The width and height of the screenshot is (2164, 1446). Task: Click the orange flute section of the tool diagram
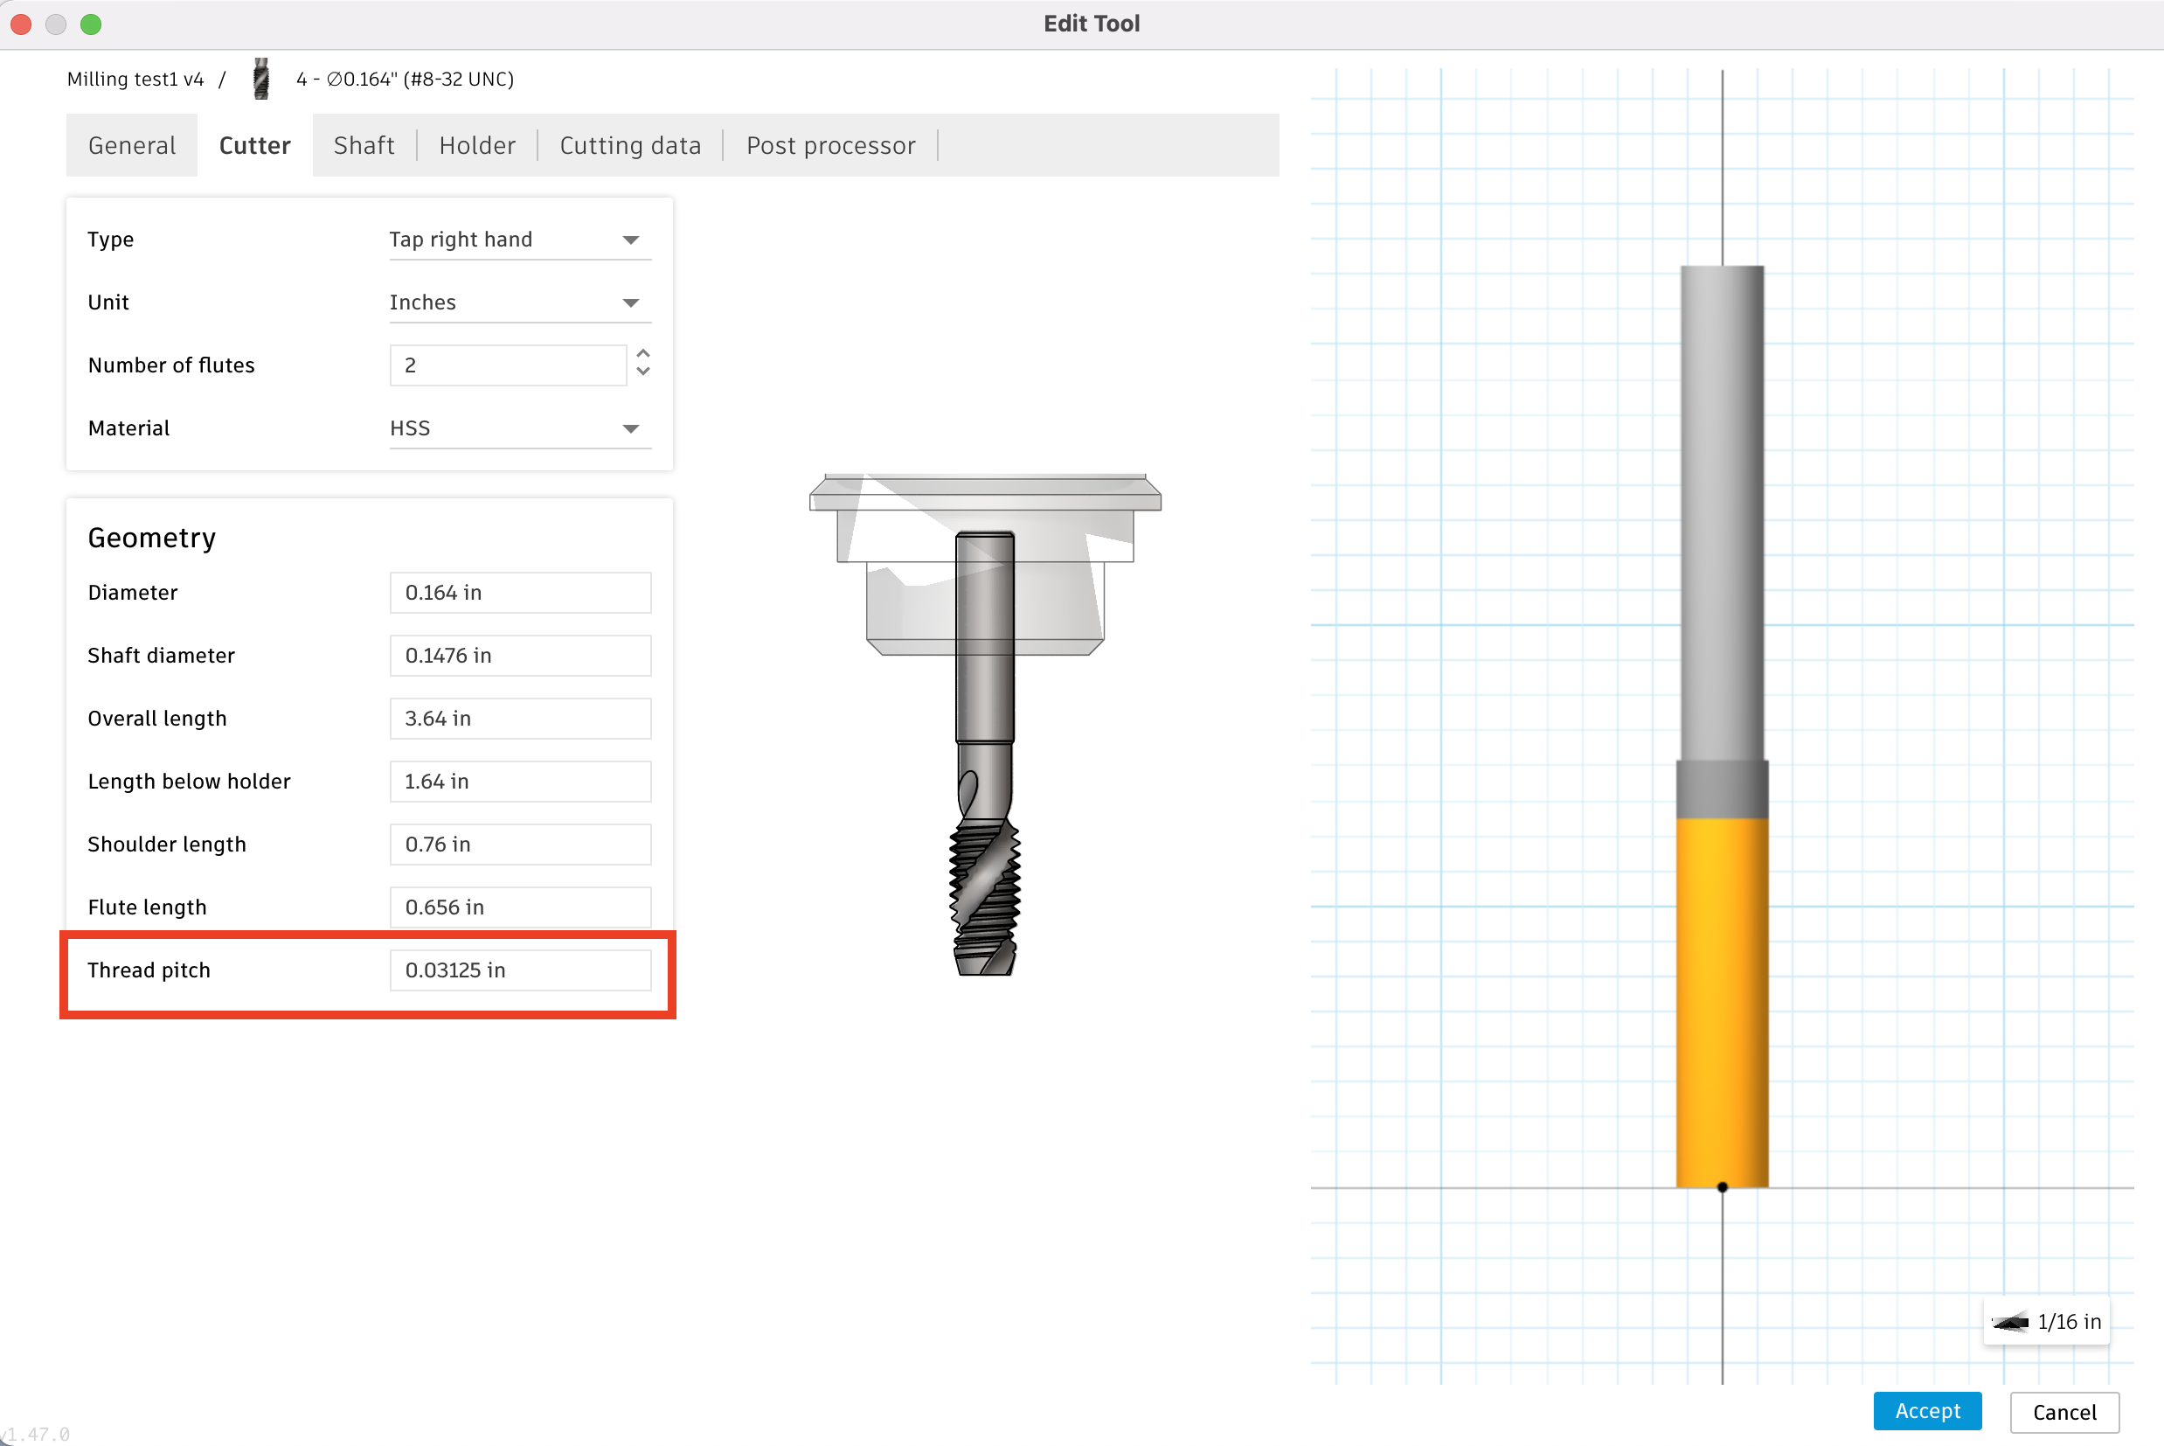[x=1721, y=996]
